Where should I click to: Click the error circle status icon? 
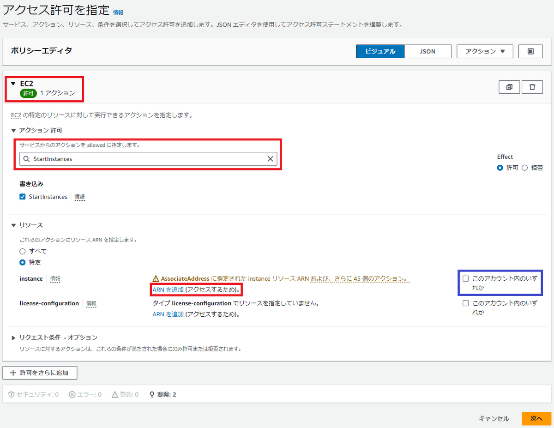click(72, 394)
